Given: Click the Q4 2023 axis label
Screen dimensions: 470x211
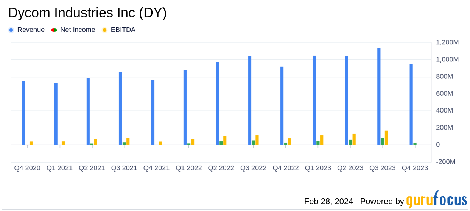Looking at the screenshot, I should [415, 168].
